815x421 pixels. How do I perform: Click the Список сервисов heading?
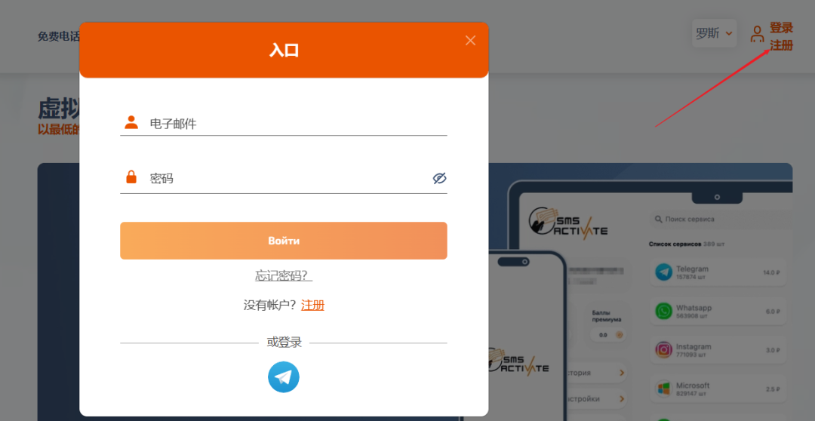pos(675,244)
